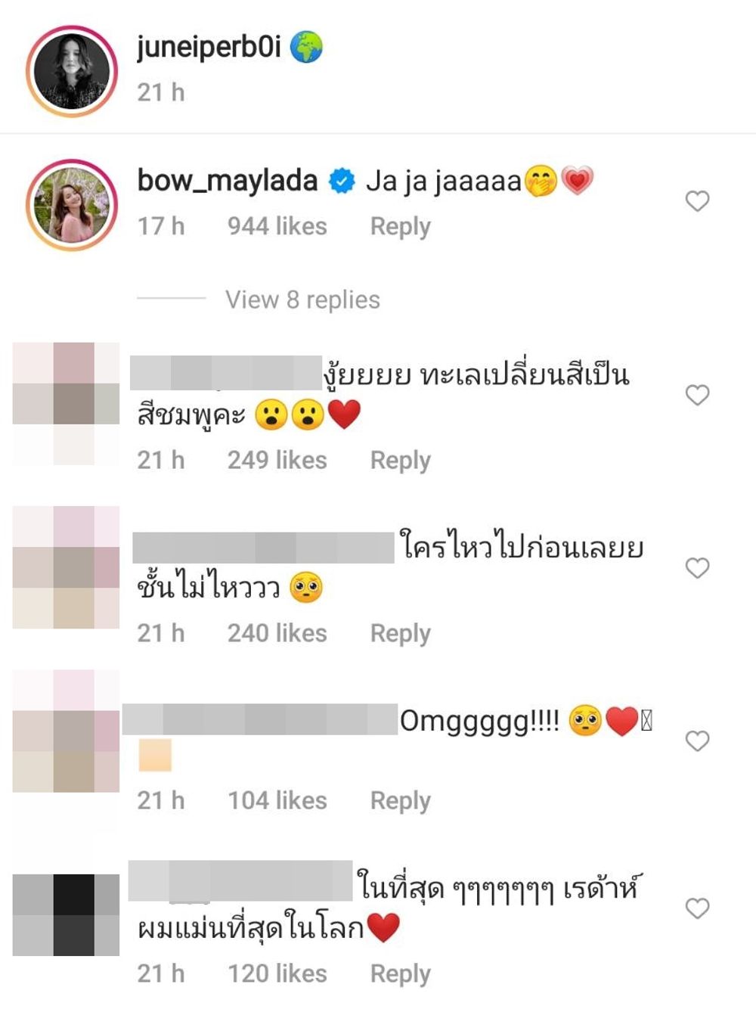756x1009 pixels.
Task: Tap heart on the 240 likes comment
Action: (x=697, y=568)
